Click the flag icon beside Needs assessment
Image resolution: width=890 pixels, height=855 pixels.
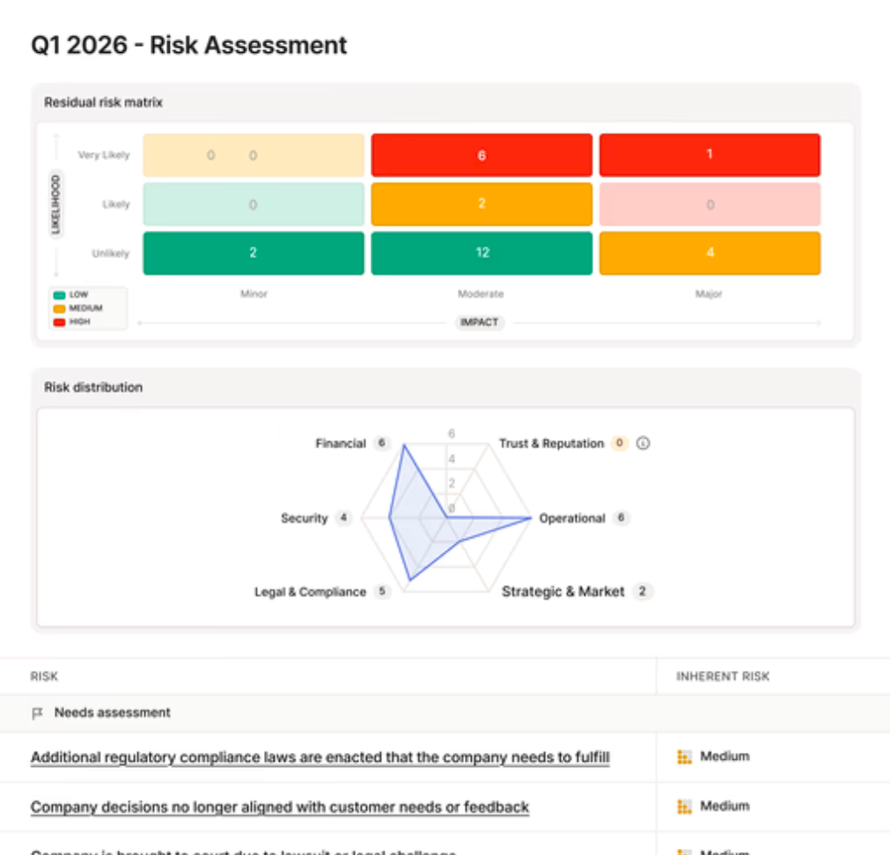click(x=36, y=711)
